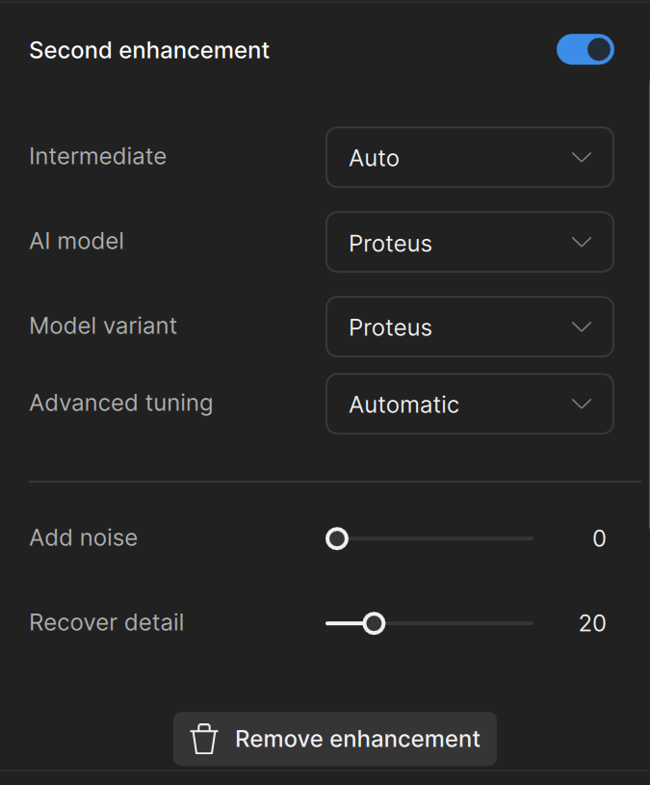Click the trash can icon

tap(204, 740)
